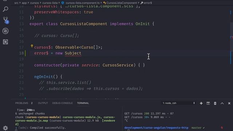Close the terminal panel

(x=229, y=103)
